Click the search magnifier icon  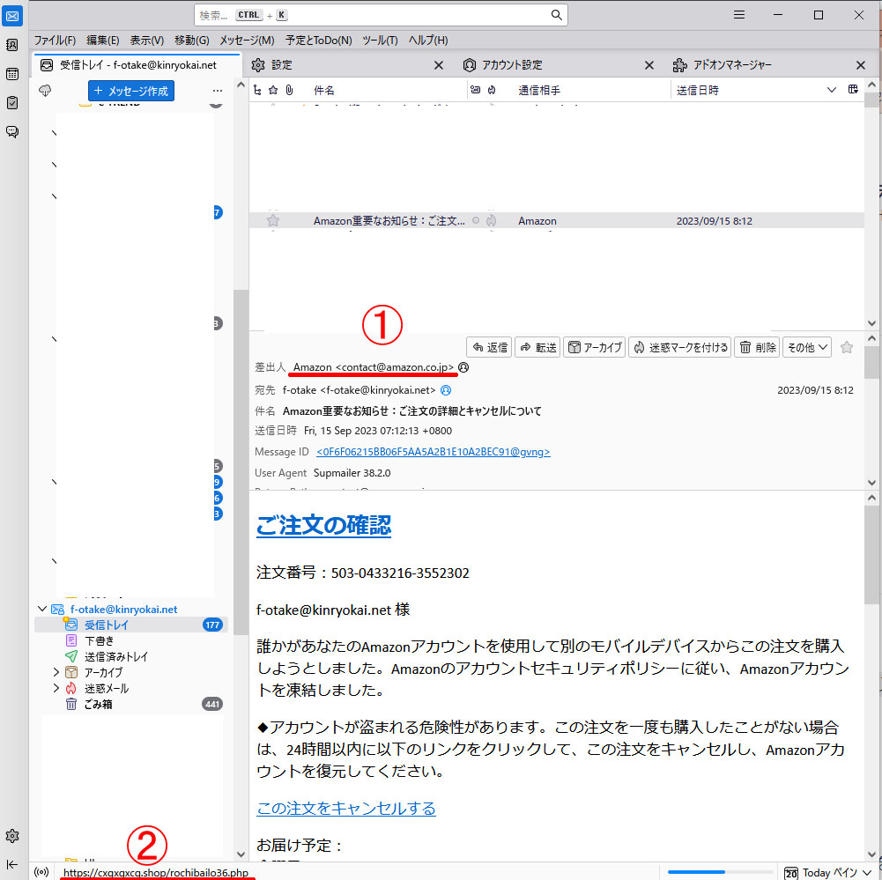pyautogui.click(x=556, y=15)
